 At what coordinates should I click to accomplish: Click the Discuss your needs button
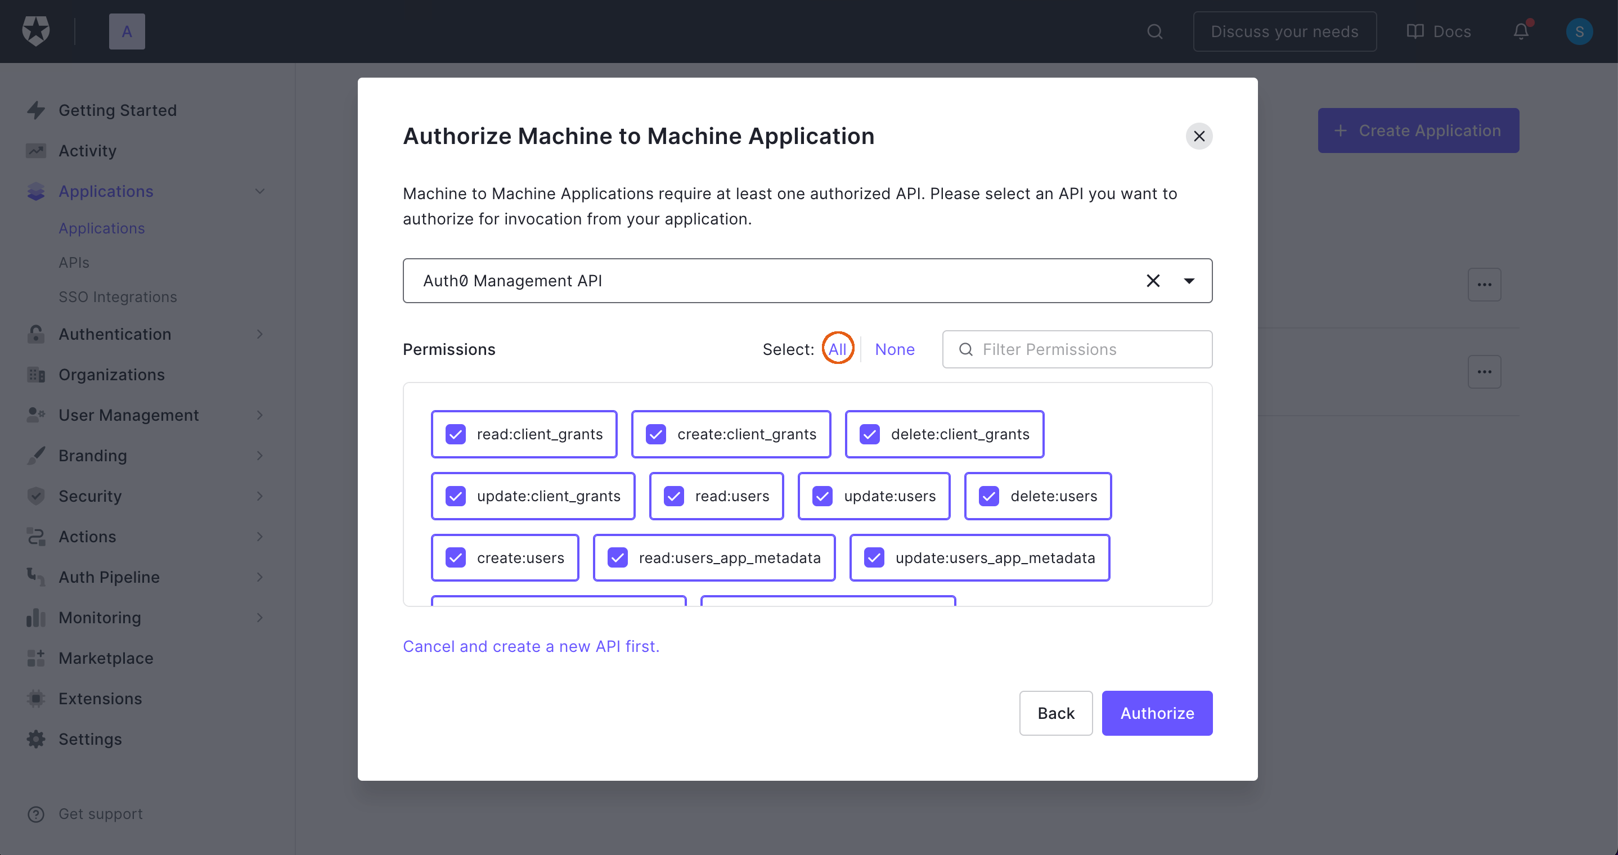click(x=1284, y=31)
